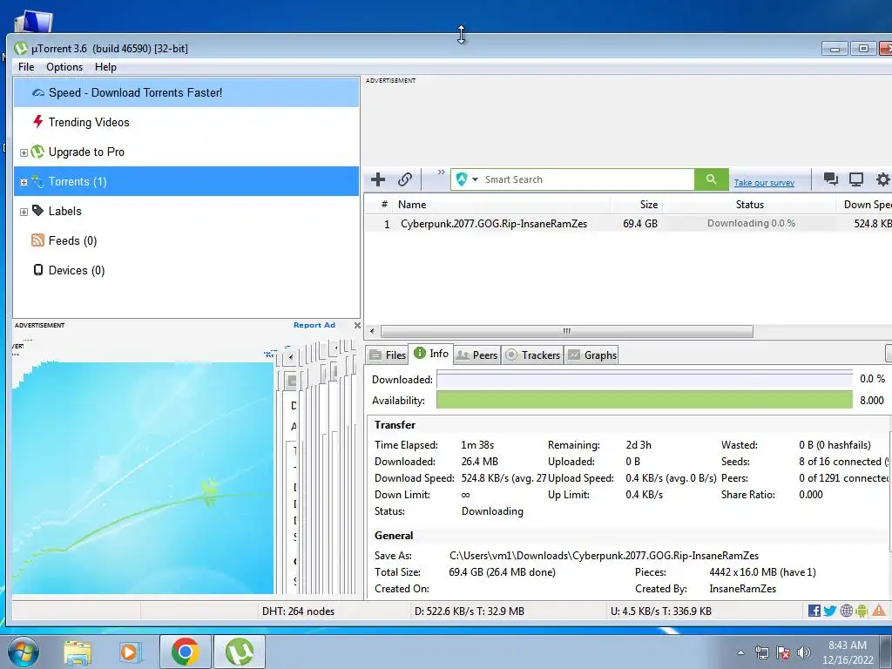The height and width of the screenshot is (669, 892).
Task: Select Feeds (0) in the sidebar
Action: (73, 240)
